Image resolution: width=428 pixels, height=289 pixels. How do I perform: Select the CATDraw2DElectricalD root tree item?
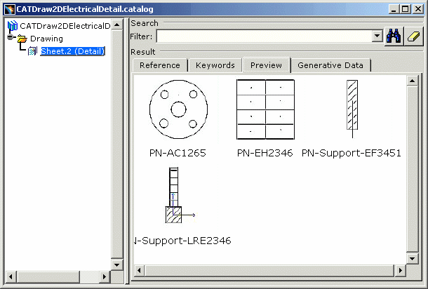(x=65, y=26)
